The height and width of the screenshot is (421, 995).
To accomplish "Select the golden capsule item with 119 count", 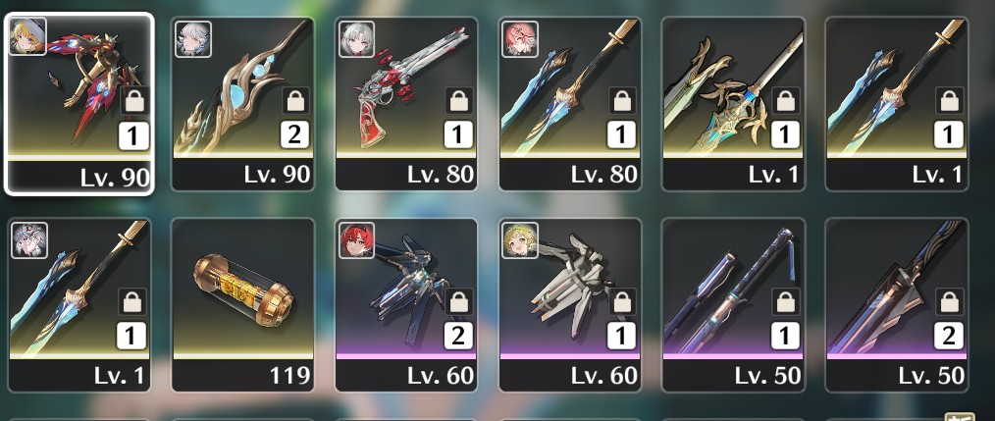I will coord(242,305).
